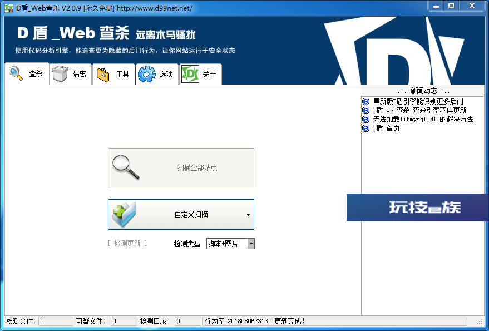Click the 远离木马骚扰 slogan text
Screen dimensions: 489x331
tap(166, 34)
